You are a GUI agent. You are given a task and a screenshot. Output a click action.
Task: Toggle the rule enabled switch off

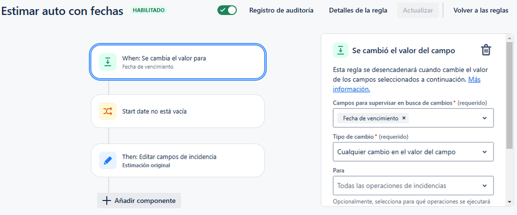click(227, 10)
